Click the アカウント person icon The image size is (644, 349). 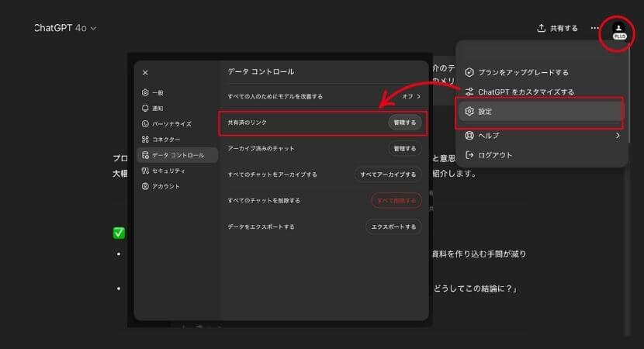[x=145, y=186]
